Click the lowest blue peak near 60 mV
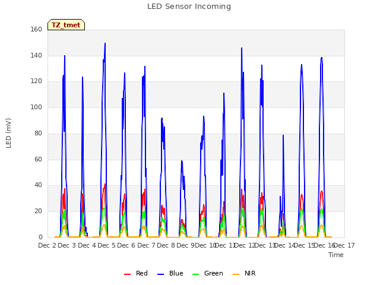 pyautogui.click(x=182, y=161)
